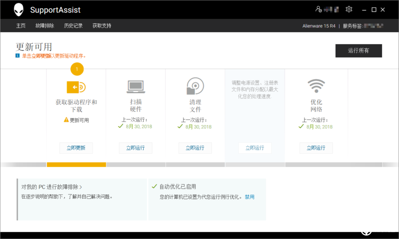The image size is (399, 239).
Task: Click the Alienware head logo
Action: point(19,10)
